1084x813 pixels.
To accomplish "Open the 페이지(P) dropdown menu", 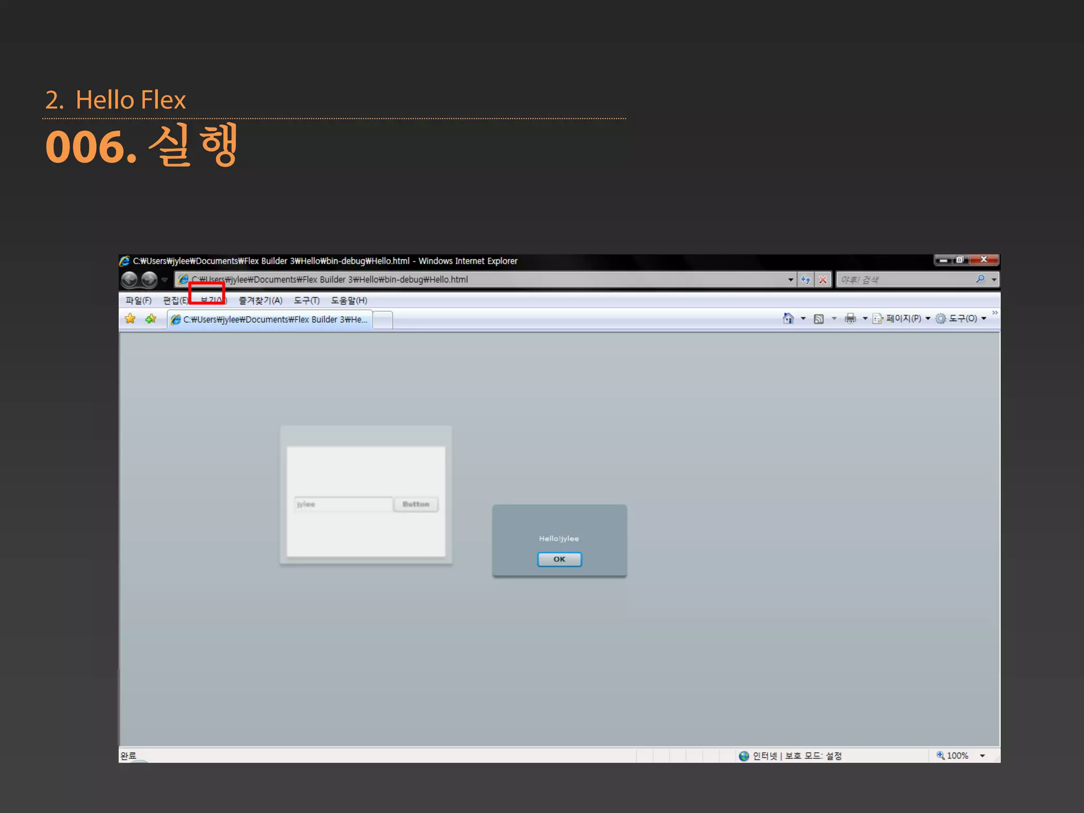I will 903,318.
